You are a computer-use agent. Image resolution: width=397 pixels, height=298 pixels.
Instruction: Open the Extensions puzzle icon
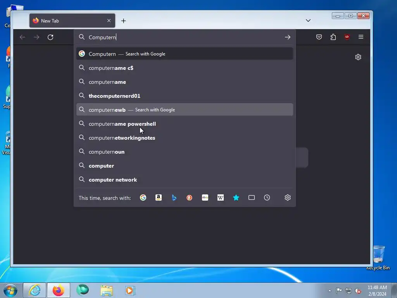[333, 37]
